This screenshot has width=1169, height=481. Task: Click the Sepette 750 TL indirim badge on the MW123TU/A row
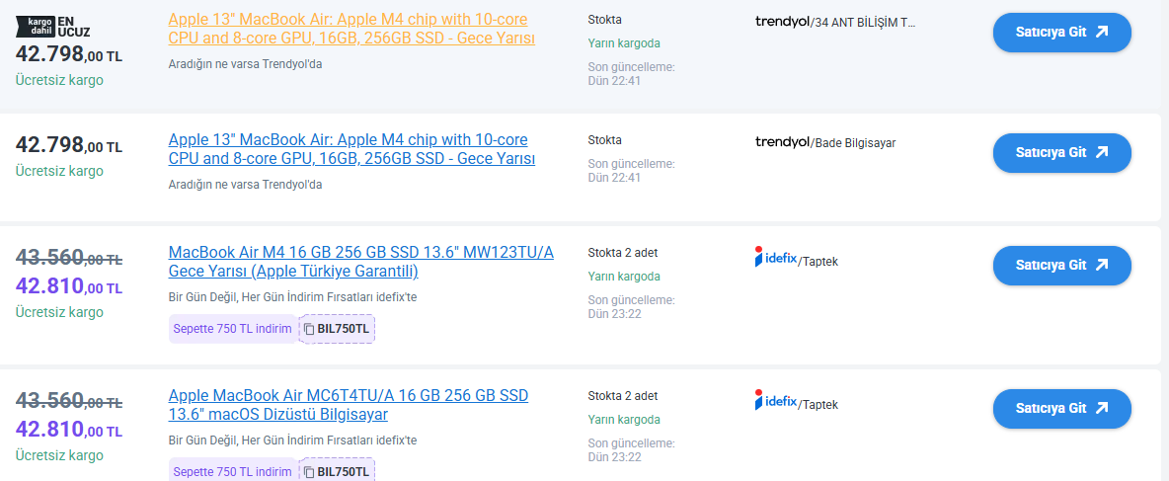coord(233,329)
